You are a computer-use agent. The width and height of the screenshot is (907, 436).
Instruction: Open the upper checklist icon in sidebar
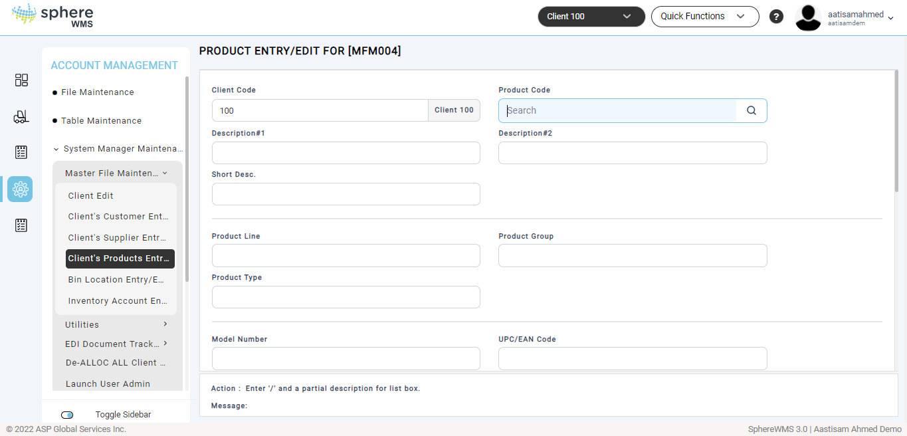[21, 152]
